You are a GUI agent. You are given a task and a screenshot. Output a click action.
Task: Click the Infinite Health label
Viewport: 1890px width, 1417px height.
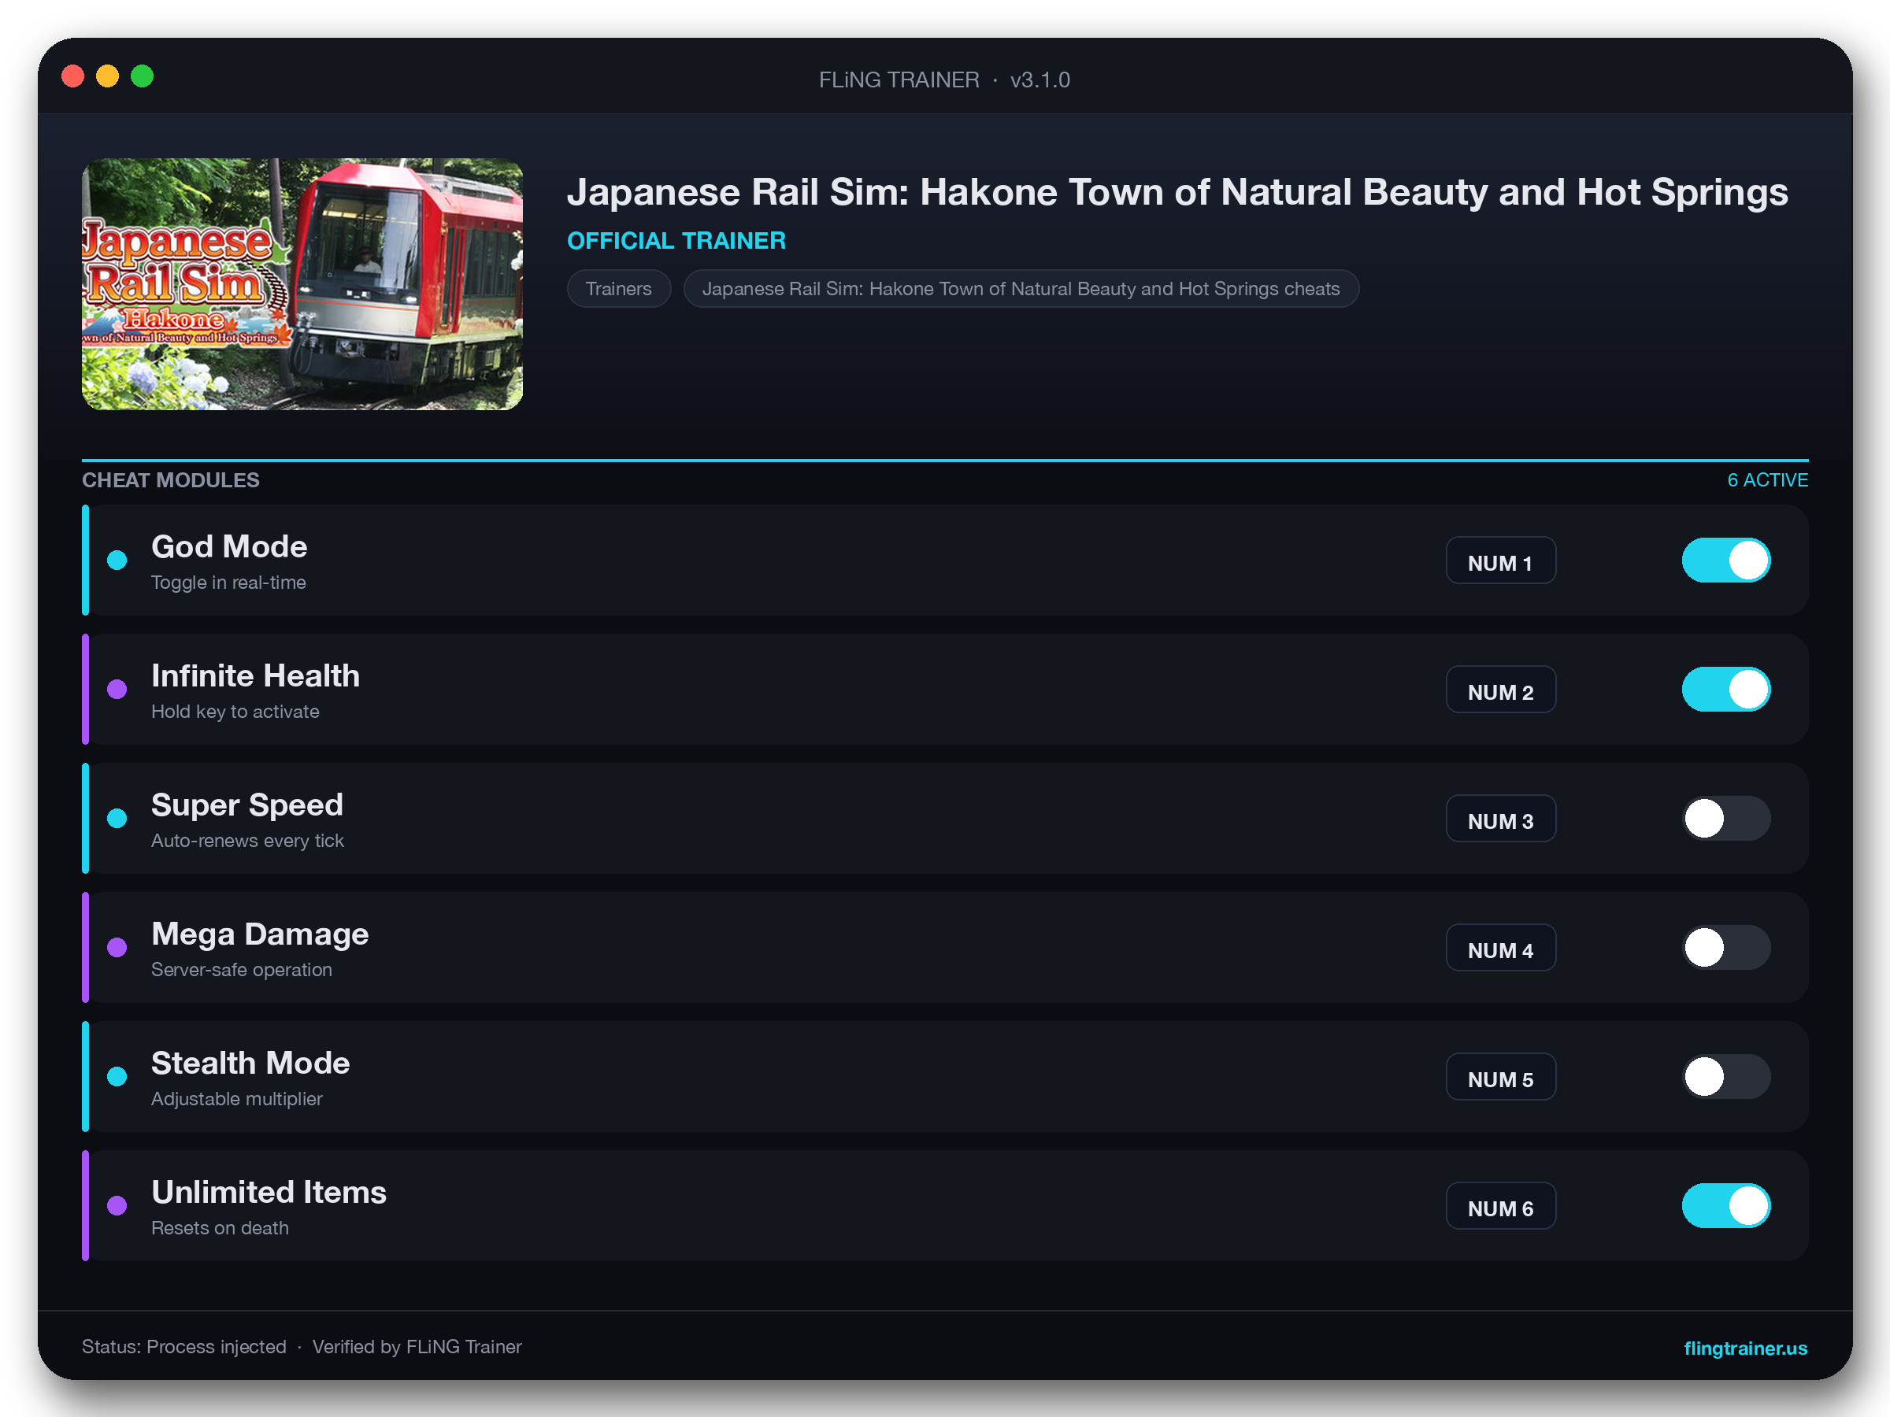pos(255,675)
